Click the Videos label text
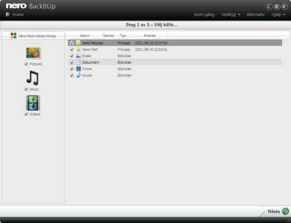291x223 pixels. pos(35,114)
